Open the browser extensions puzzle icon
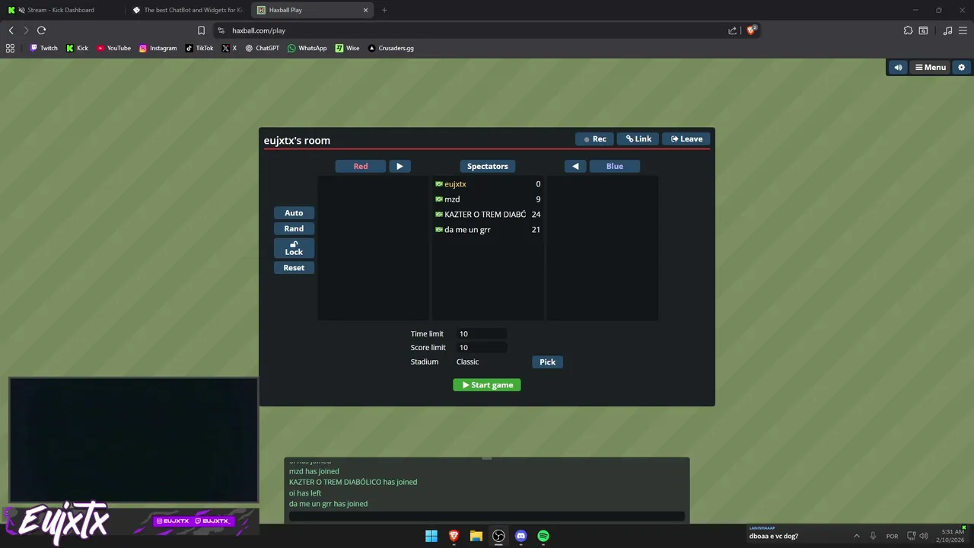 point(908,30)
